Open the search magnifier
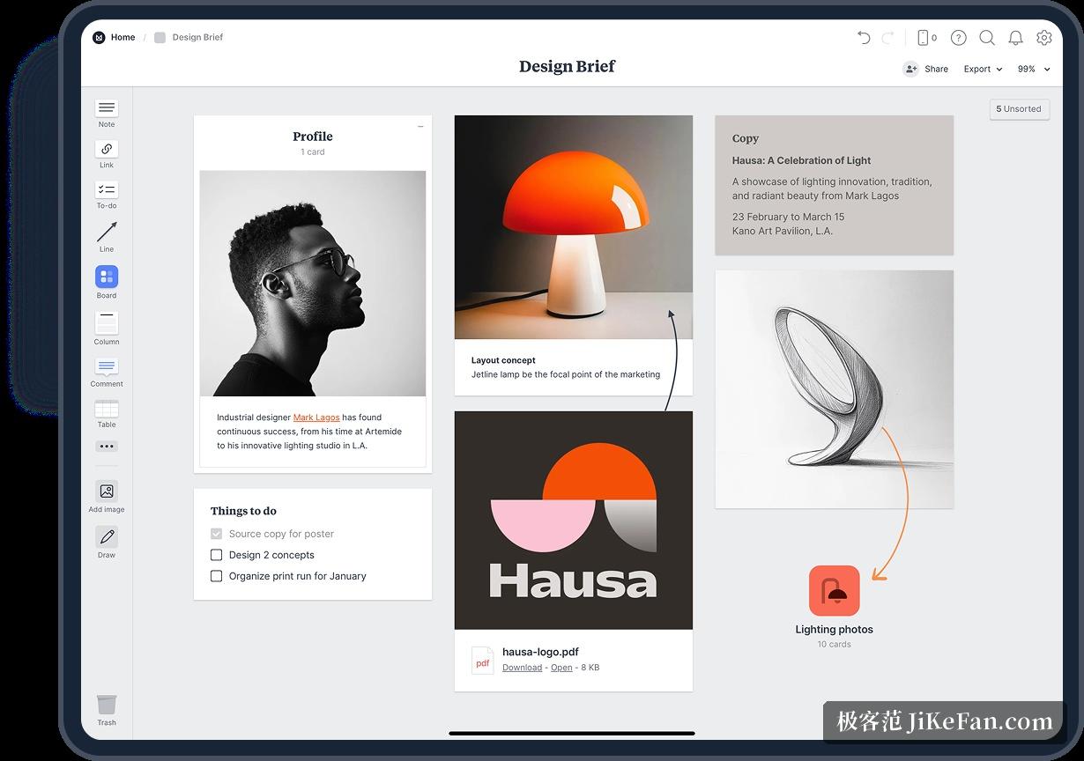This screenshot has height=761, width=1084. click(x=987, y=37)
